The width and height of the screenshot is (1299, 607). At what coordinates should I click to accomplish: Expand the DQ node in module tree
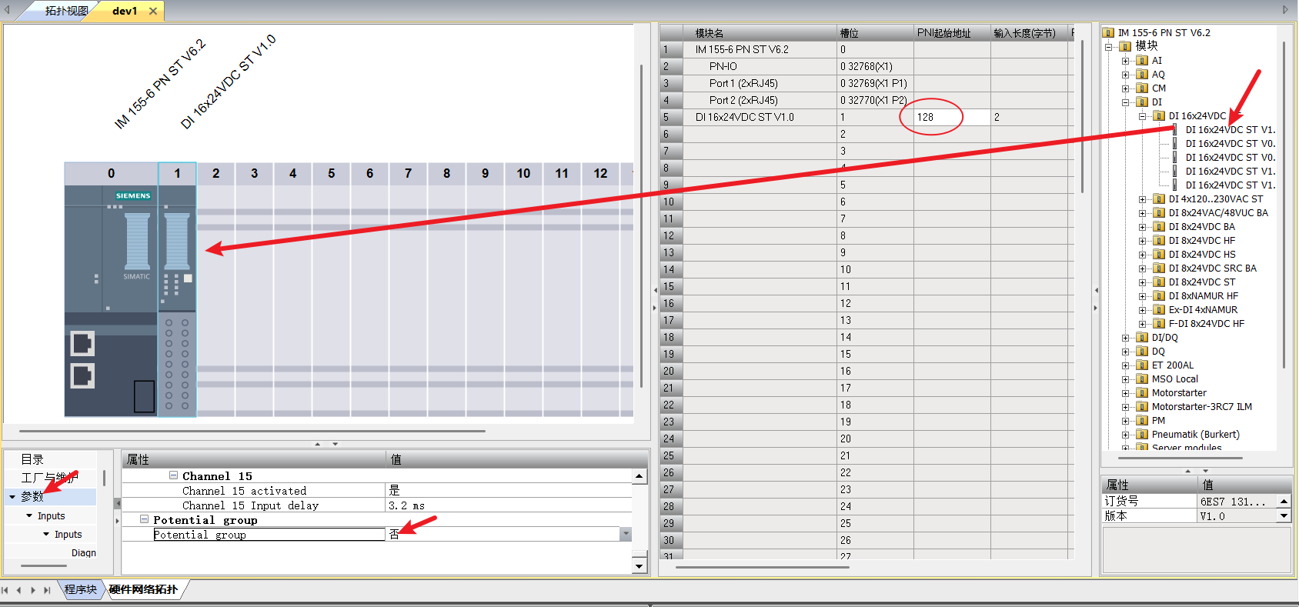click(x=1125, y=352)
